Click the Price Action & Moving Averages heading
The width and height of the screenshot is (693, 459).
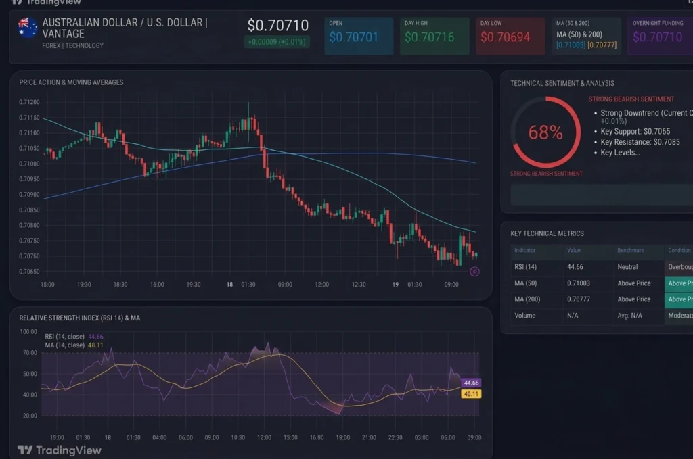pos(71,82)
